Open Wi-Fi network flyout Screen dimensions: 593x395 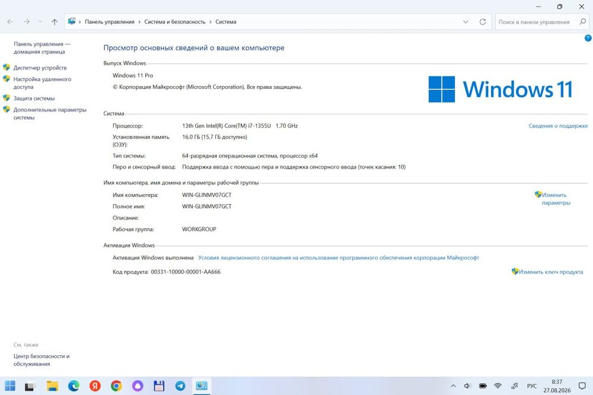click(x=498, y=386)
